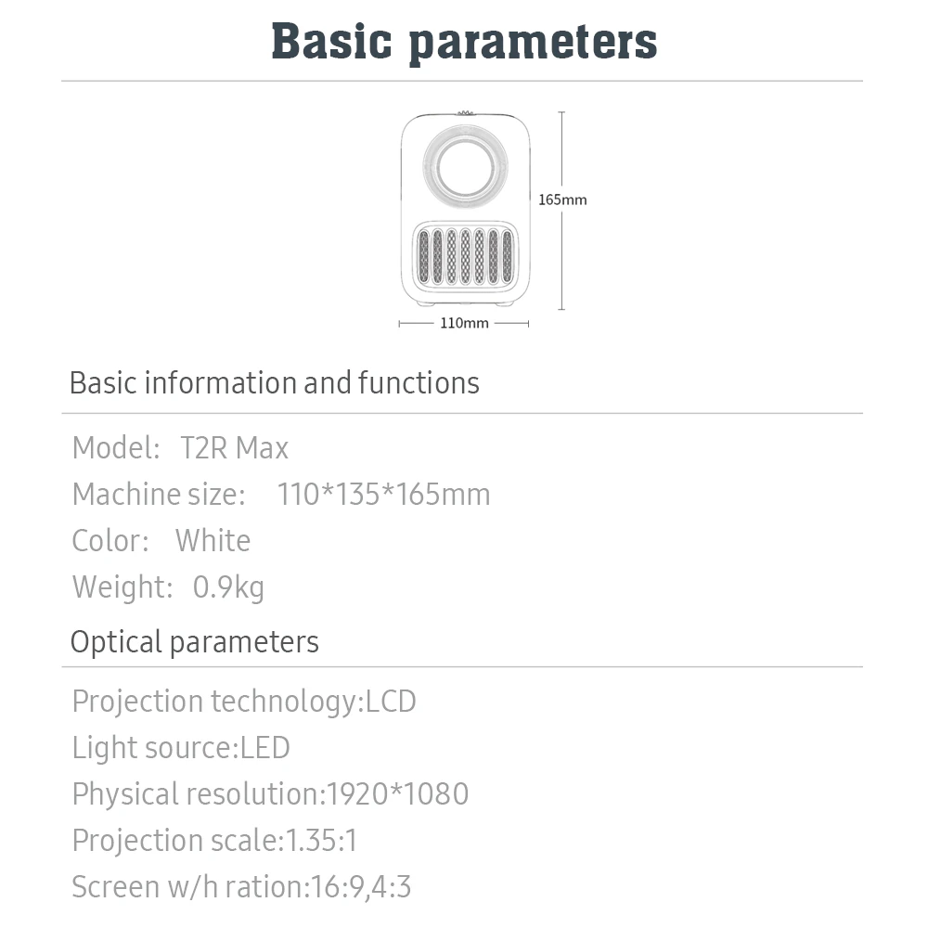Click the Light source:LED text

(x=181, y=747)
